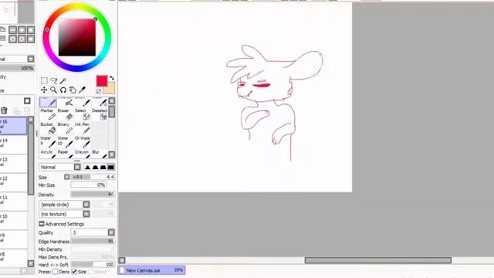Screen dimensions: 494x278
Task: Click the hue ring of the color wheel
Action: pos(77,7)
